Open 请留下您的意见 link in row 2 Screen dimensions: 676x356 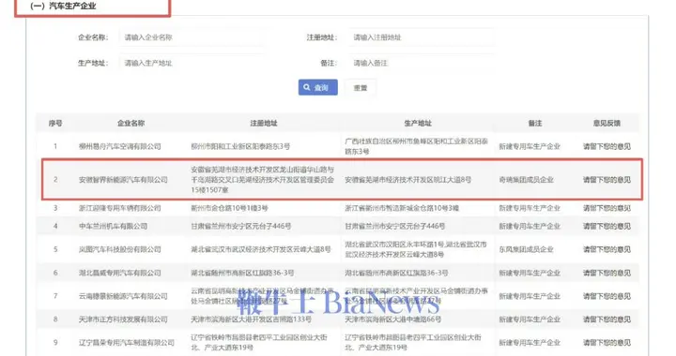[607, 180]
